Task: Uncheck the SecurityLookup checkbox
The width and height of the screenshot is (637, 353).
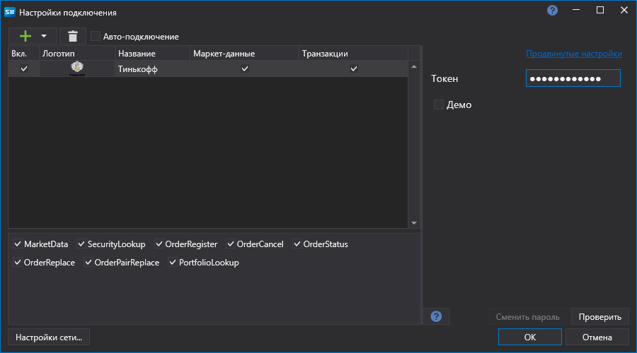Action: point(81,244)
